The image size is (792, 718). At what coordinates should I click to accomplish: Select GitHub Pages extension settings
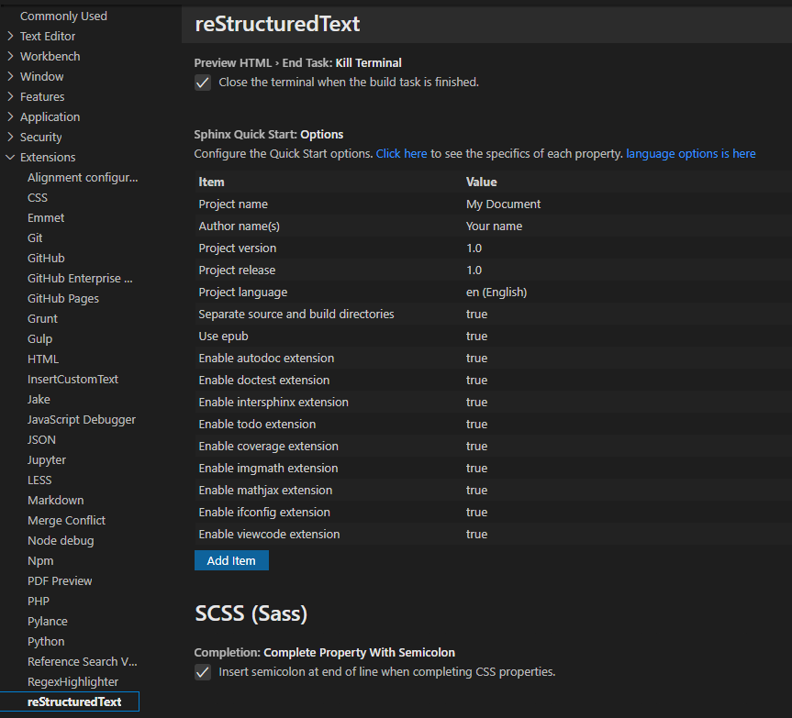pyautogui.click(x=62, y=297)
